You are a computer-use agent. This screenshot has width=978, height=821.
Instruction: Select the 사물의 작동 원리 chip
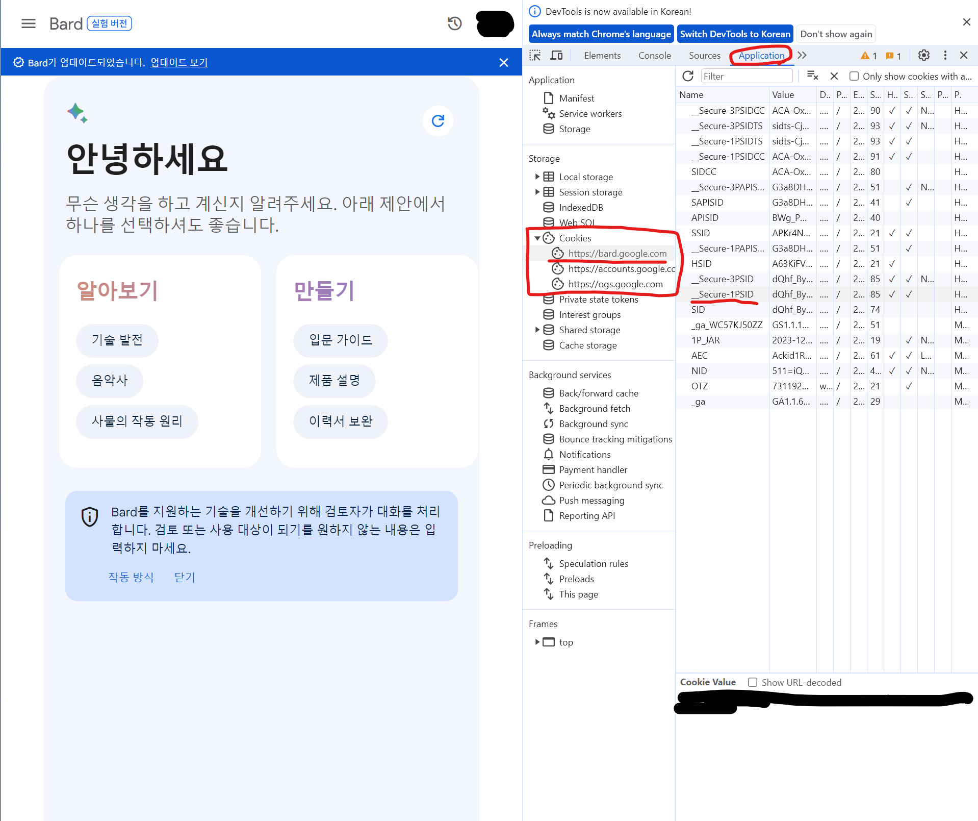(137, 421)
